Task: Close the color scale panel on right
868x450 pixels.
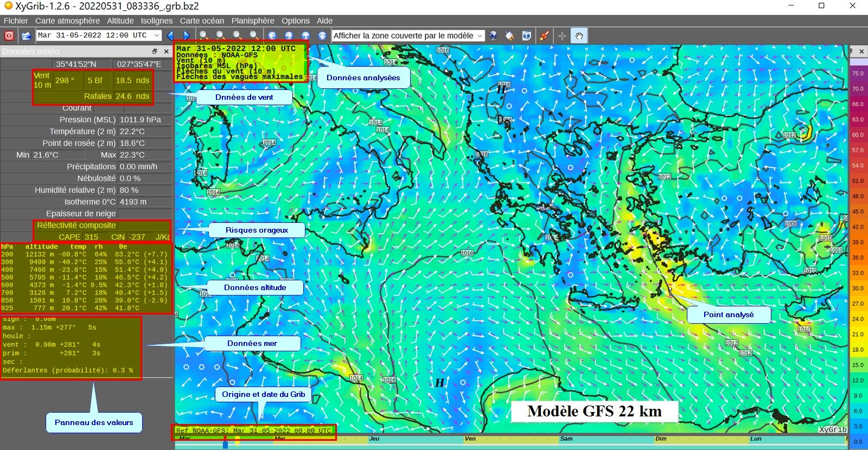Action: 861,52
